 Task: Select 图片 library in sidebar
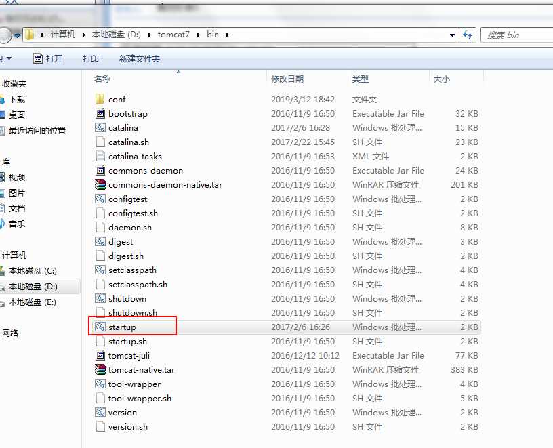click(x=17, y=193)
